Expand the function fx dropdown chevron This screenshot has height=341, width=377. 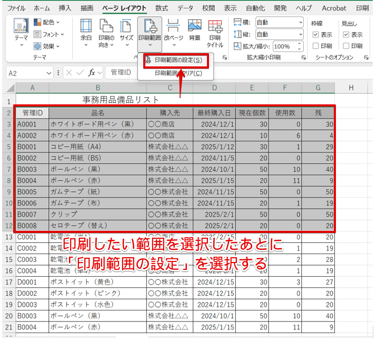pos(100,73)
